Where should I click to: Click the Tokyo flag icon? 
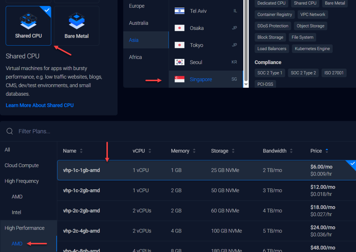click(179, 45)
